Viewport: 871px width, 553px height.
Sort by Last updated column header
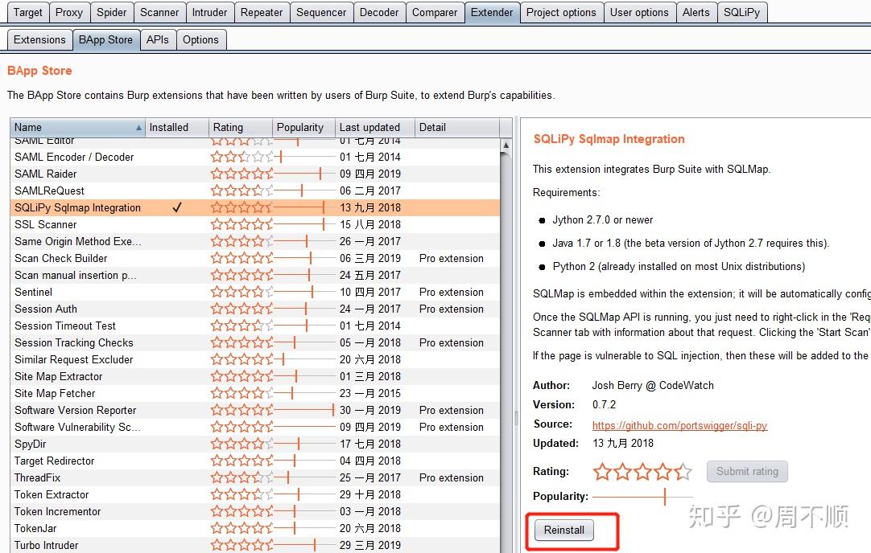375,127
